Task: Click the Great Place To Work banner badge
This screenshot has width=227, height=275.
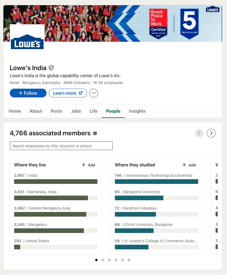Action: point(158,23)
